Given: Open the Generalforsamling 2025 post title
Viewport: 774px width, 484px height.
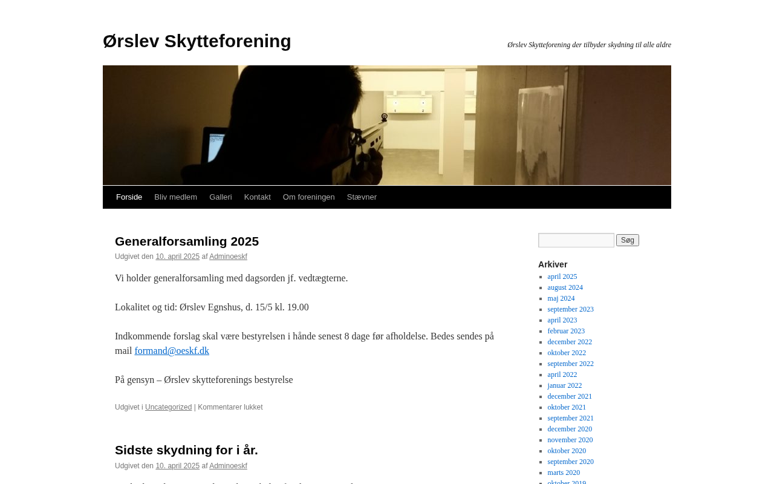Looking at the screenshot, I should coord(187,241).
